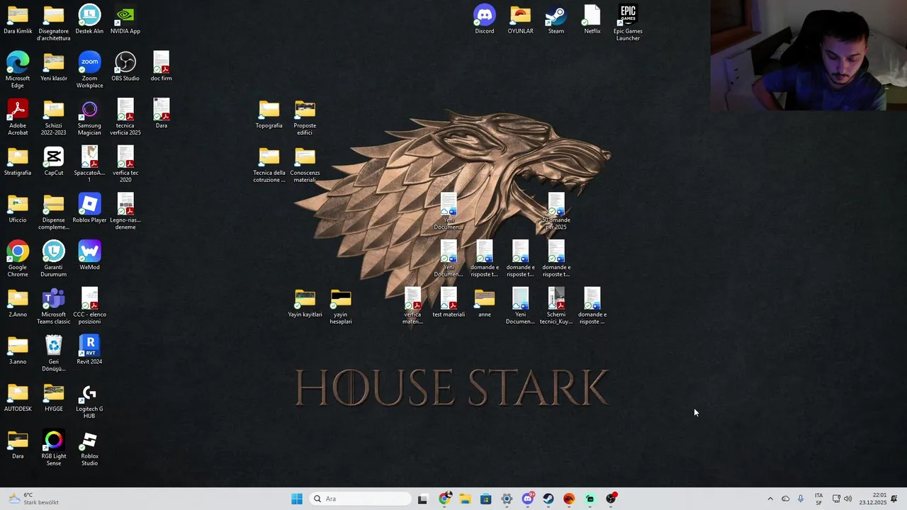Image resolution: width=907 pixels, height=510 pixels.
Task: Open Conoscenza materiali folder
Action: point(305,164)
